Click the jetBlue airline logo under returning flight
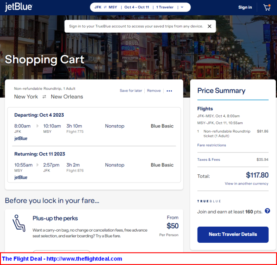This screenshot has width=277, height=265. point(21,177)
